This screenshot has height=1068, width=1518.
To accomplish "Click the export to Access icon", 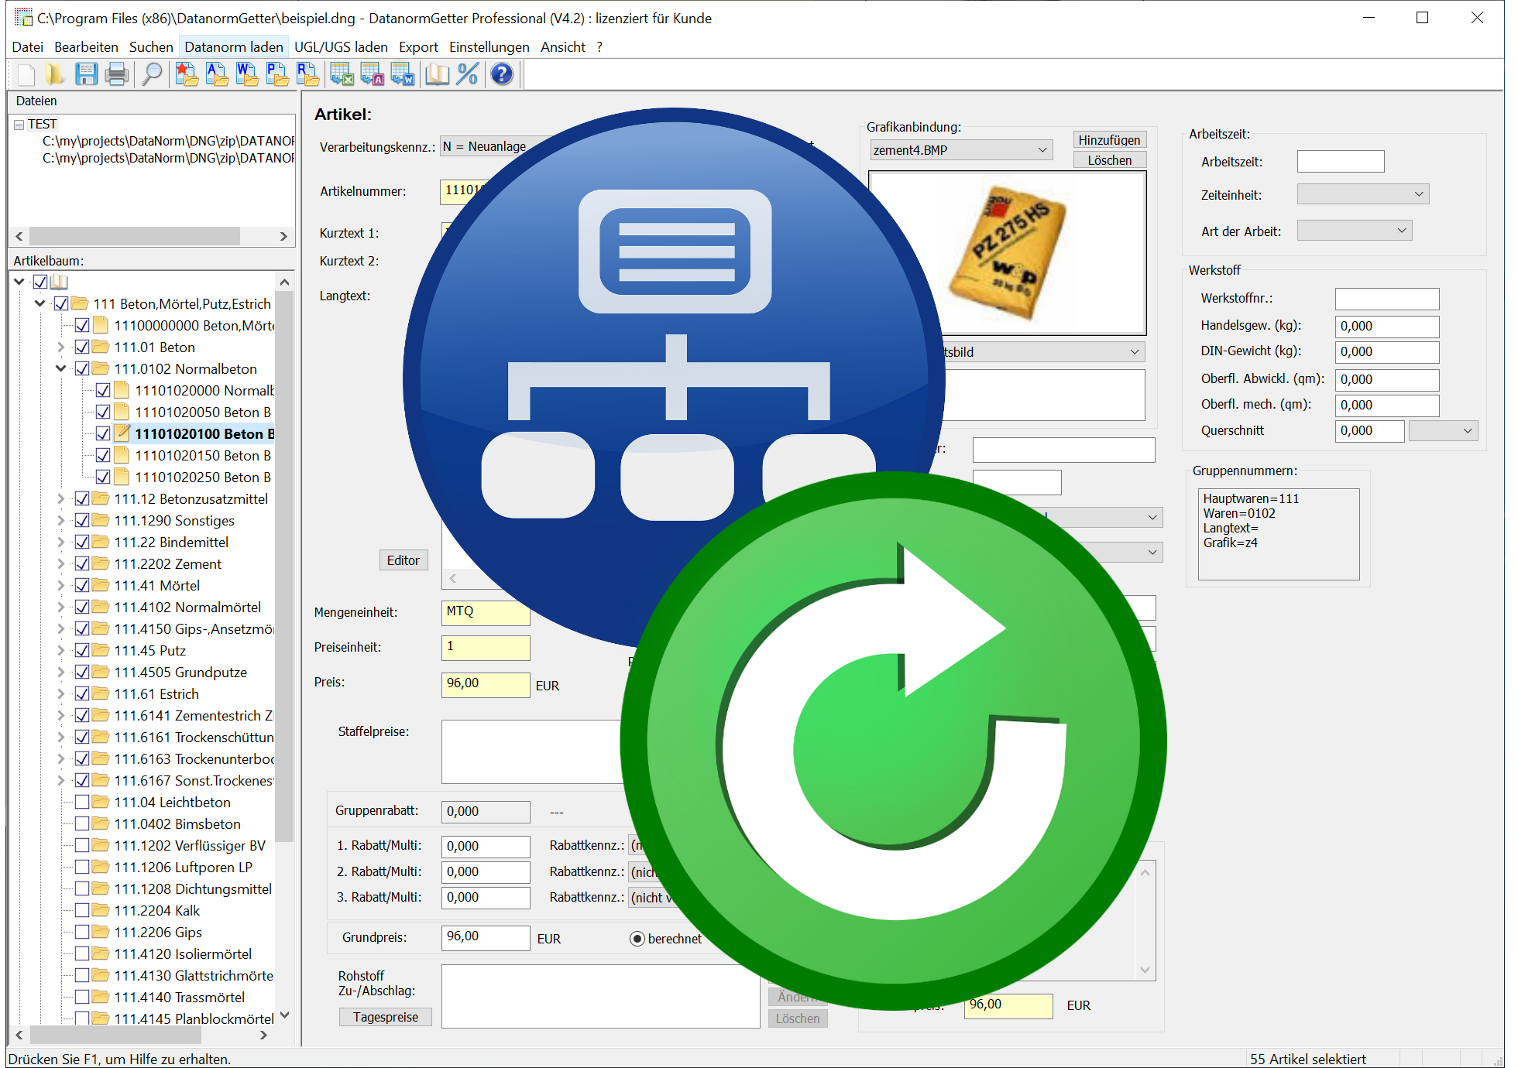I will [372, 74].
